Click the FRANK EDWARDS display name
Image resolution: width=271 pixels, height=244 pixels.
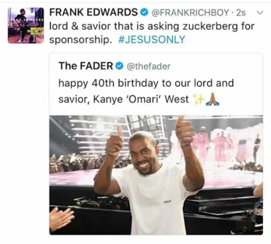tap(94, 12)
